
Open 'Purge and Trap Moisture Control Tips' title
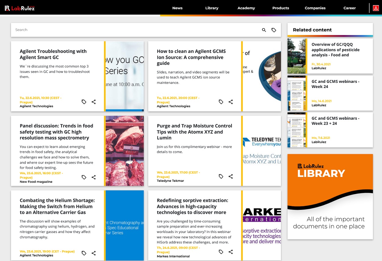[194, 132]
